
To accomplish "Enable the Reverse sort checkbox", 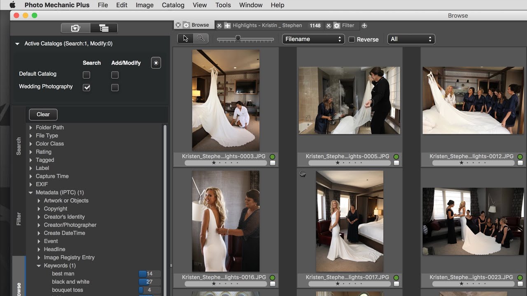I will pyautogui.click(x=352, y=39).
